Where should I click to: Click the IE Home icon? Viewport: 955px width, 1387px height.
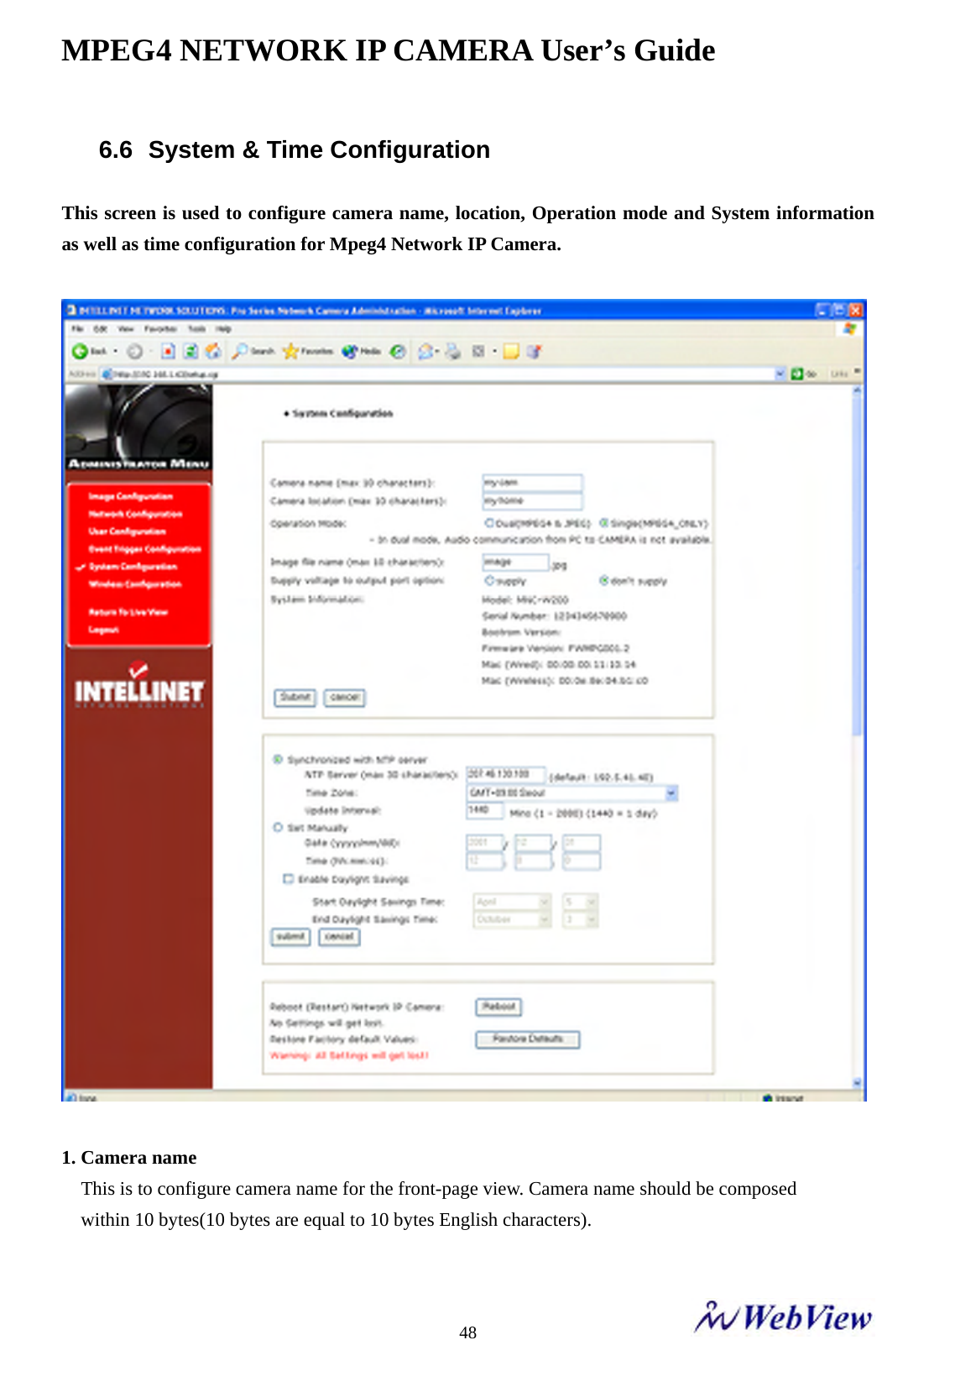(x=214, y=351)
